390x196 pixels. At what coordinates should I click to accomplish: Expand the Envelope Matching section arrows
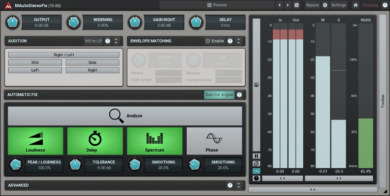[238, 41]
